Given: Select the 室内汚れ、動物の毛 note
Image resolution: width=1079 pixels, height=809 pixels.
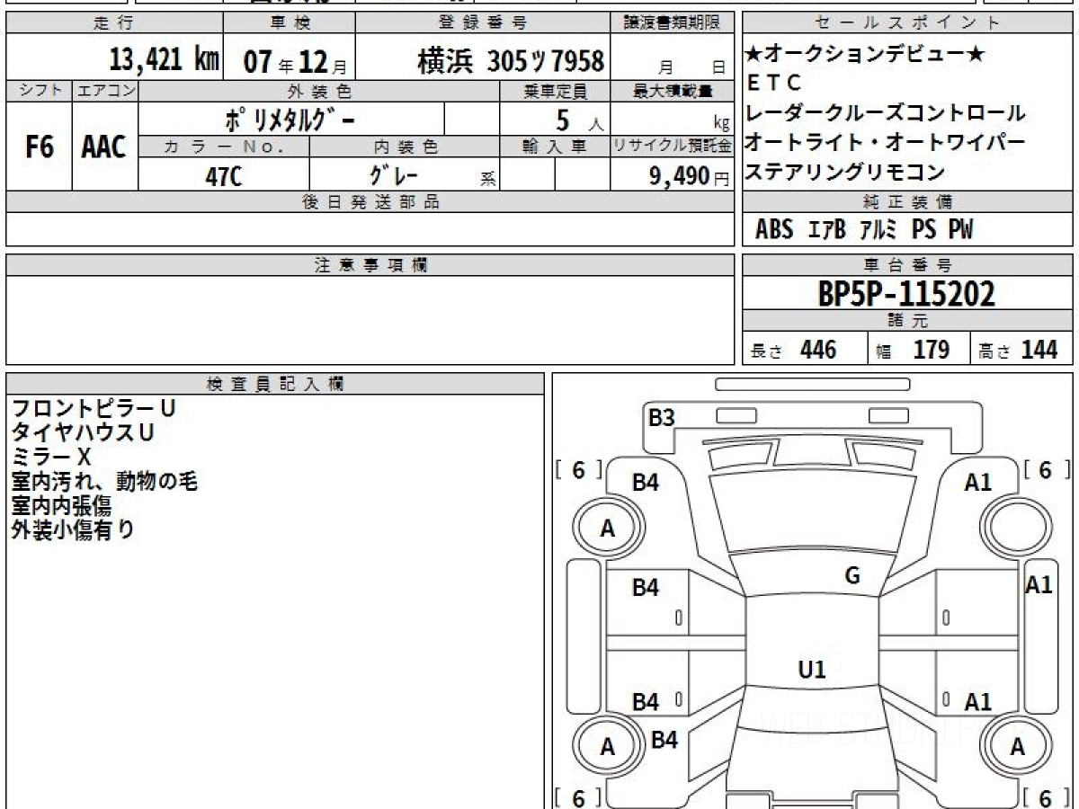Looking at the screenshot, I should [104, 481].
